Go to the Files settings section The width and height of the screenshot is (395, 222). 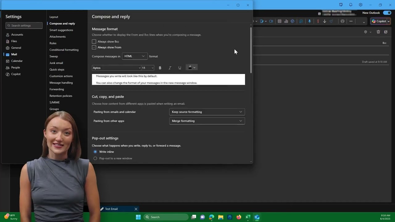click(14, 41)
